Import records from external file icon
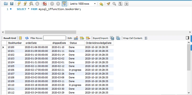 coord(118,38)
